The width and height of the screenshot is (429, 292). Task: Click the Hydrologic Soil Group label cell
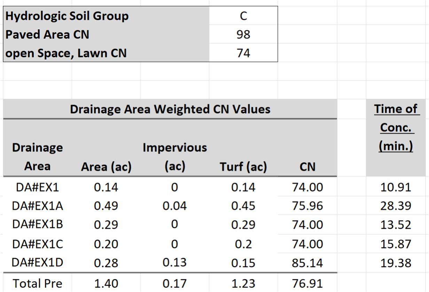pos(106,16)
